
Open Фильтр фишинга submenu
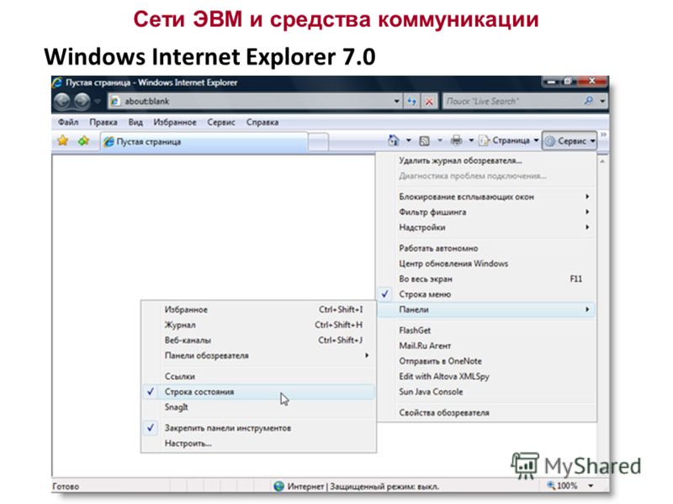pos(487,213)
